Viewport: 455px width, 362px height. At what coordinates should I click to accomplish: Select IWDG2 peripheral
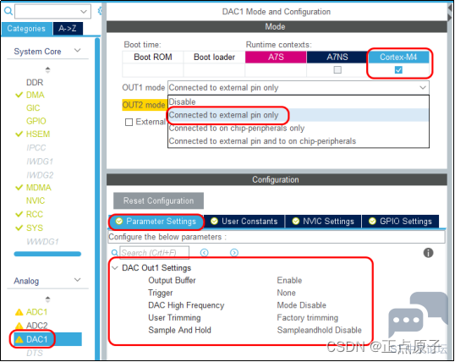40,175
